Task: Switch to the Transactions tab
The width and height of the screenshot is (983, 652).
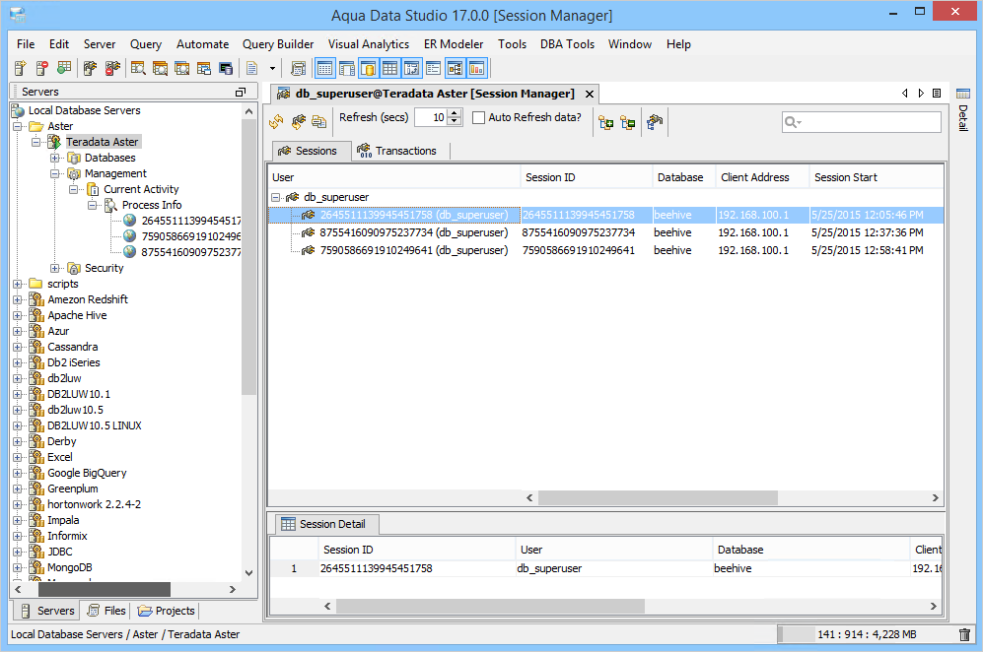Action: coord(396,151)
